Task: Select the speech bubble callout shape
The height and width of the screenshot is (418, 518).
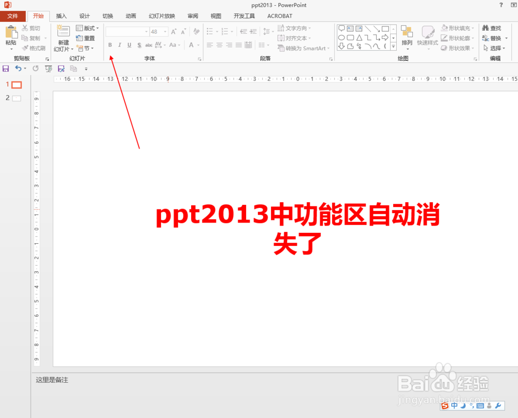Action: point(342,29)
